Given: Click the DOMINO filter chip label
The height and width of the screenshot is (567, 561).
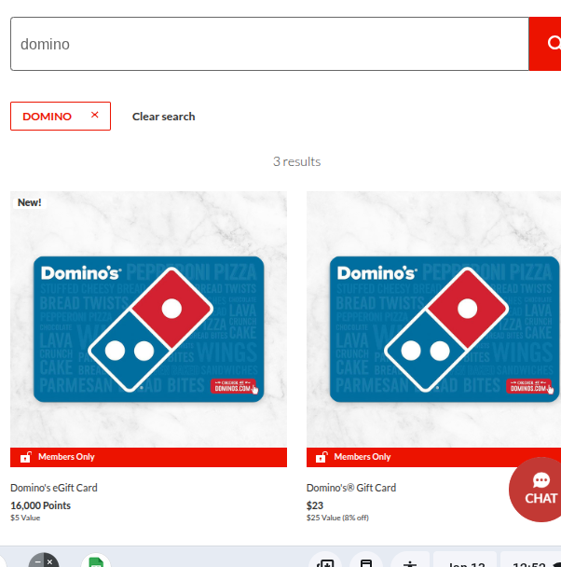Looking at the screenshot, I should 47,117.
